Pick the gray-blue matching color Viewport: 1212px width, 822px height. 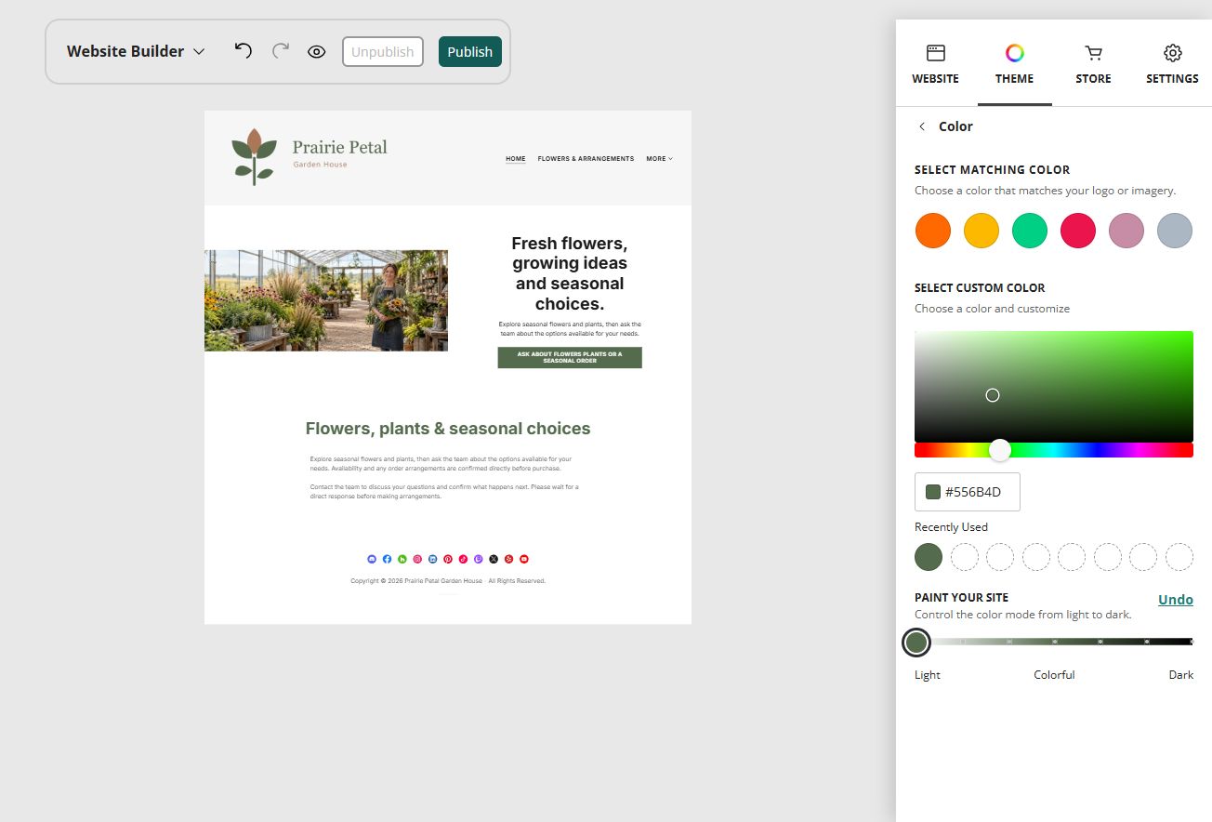tap(1175, 231)
